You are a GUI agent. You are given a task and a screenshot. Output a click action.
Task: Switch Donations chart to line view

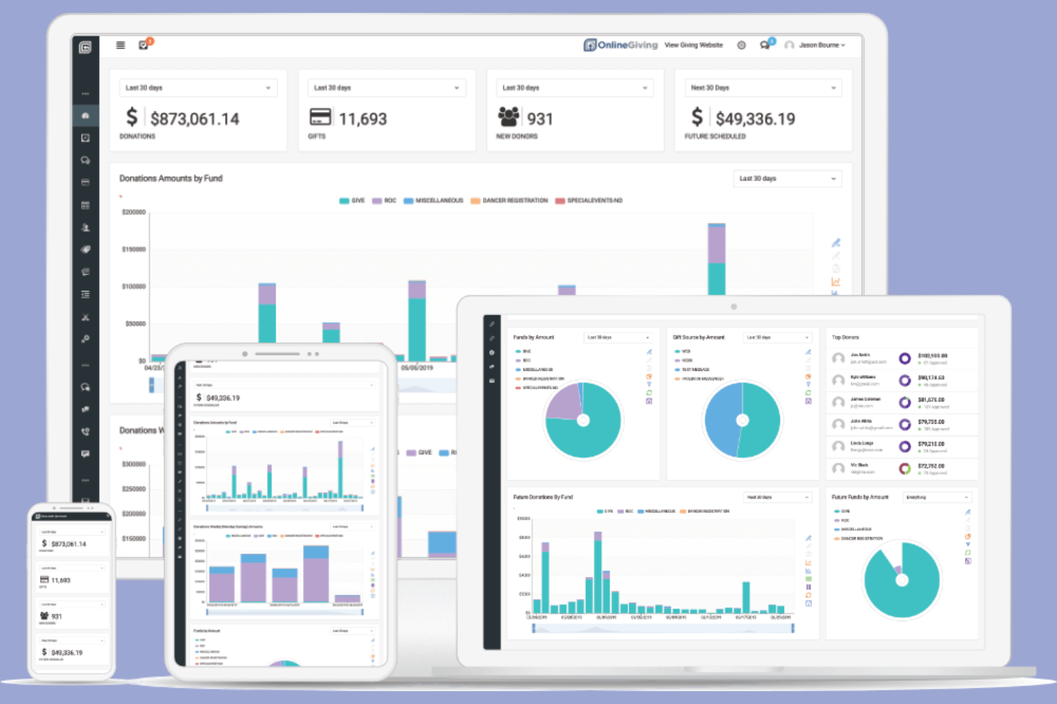835,281
